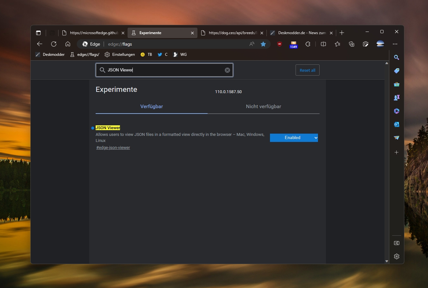
Task: Open the Settings and more ellipsis menu
Action: tap(395, 44)
